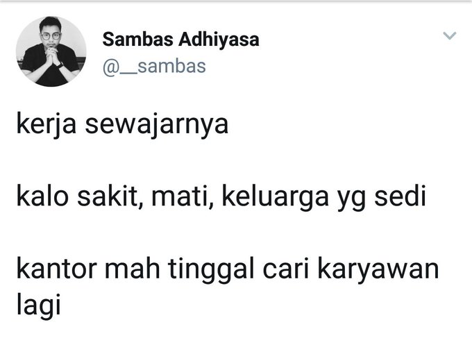Click the word "karyawan" in the tweet

378,270
